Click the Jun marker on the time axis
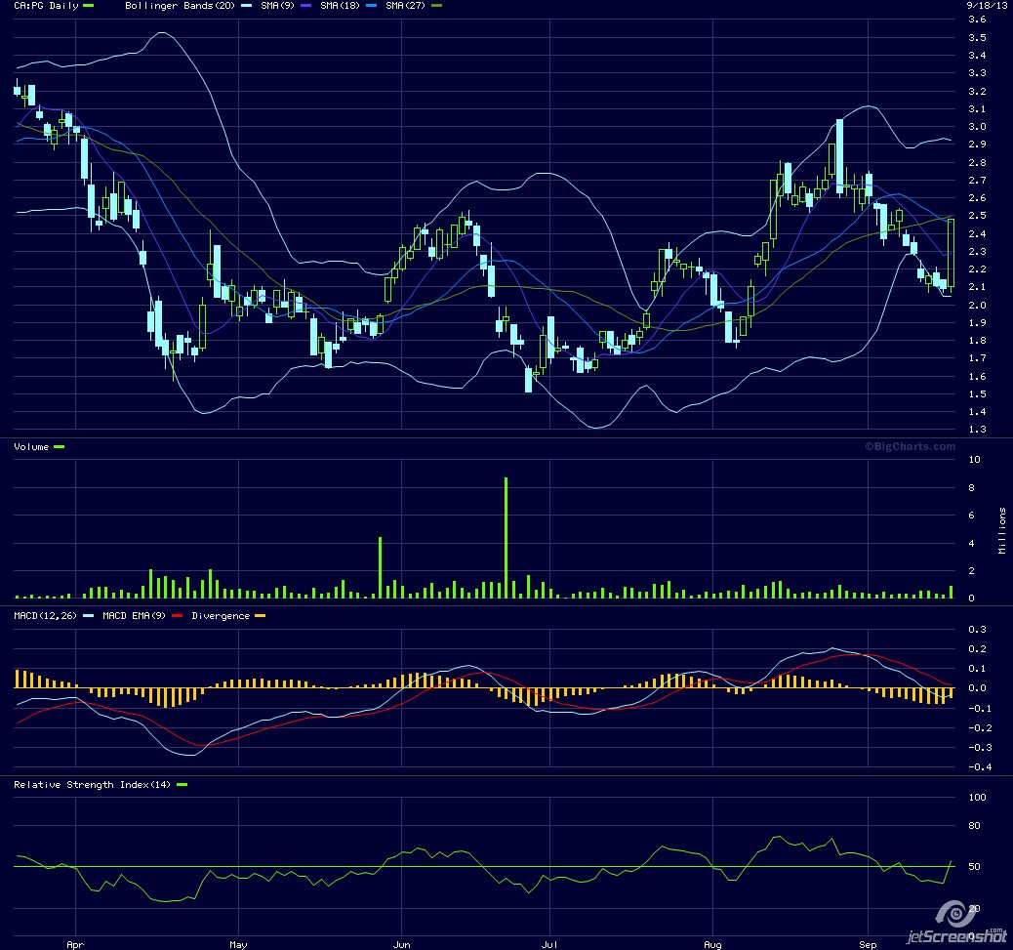 (400, 945)
